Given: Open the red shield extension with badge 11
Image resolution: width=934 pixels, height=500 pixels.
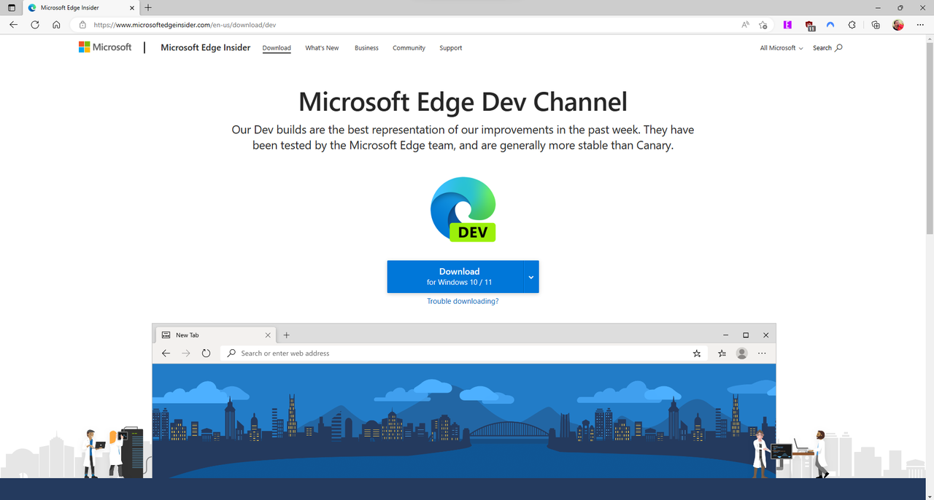Looking at the screenshot, I should tap(810, 26).
